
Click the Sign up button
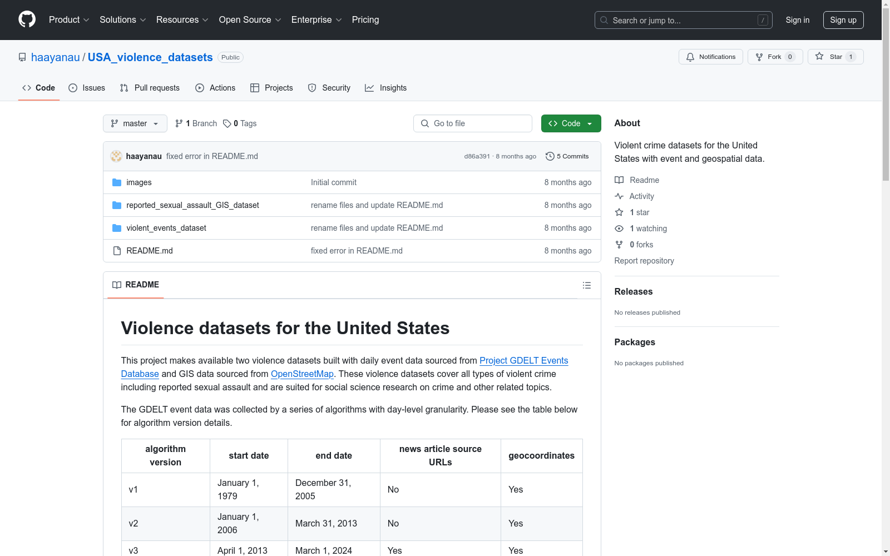coord(843,20)
